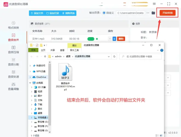Image resolution: width=181 pixels, height=137 pixels.
Task: Open the 查看 tab in the Explorer ribbon
Action: tap(62, 50)
